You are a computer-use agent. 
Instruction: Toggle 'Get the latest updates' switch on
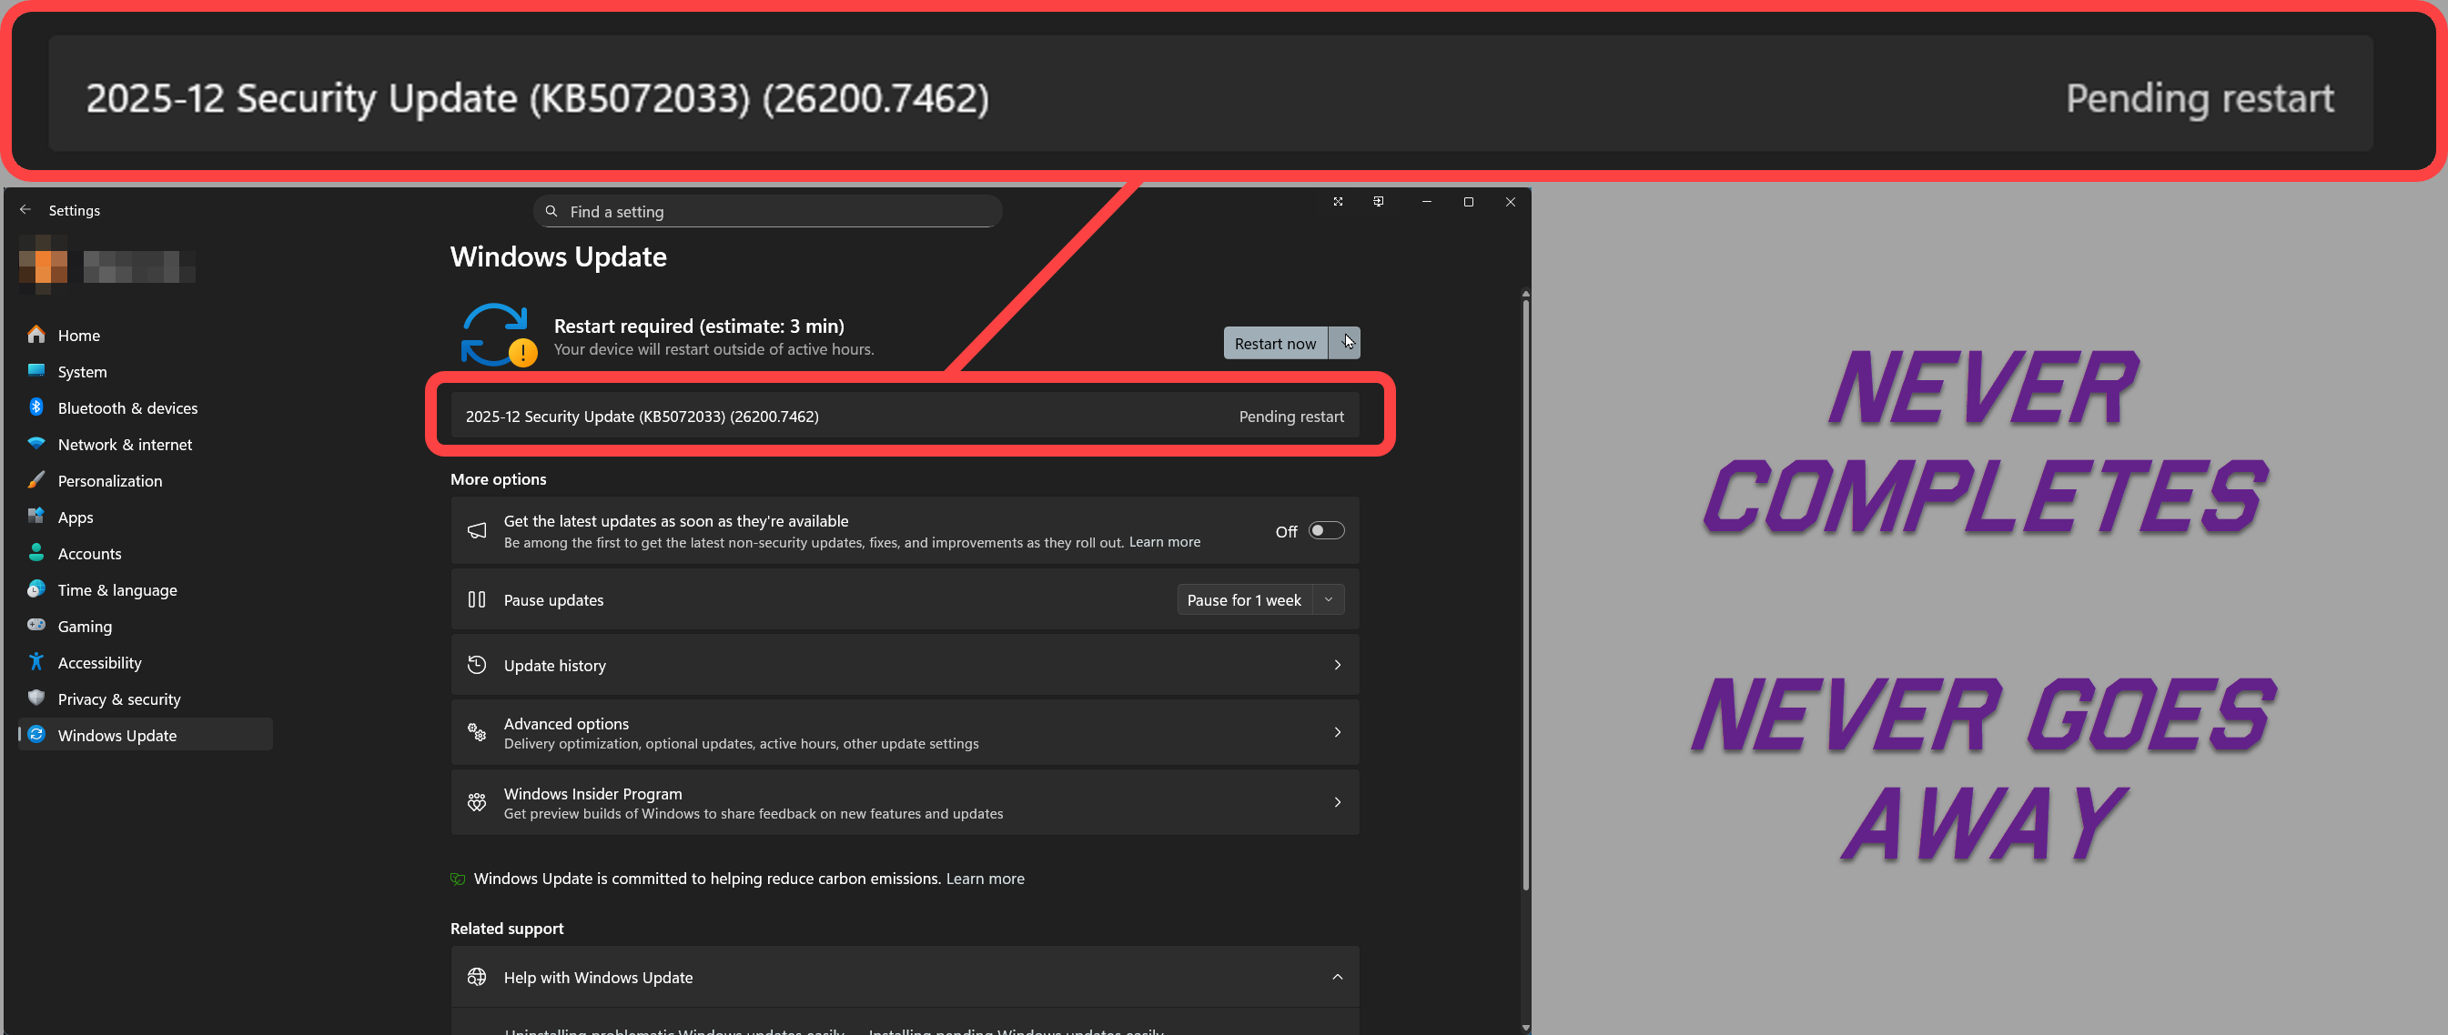[1327, 531]
